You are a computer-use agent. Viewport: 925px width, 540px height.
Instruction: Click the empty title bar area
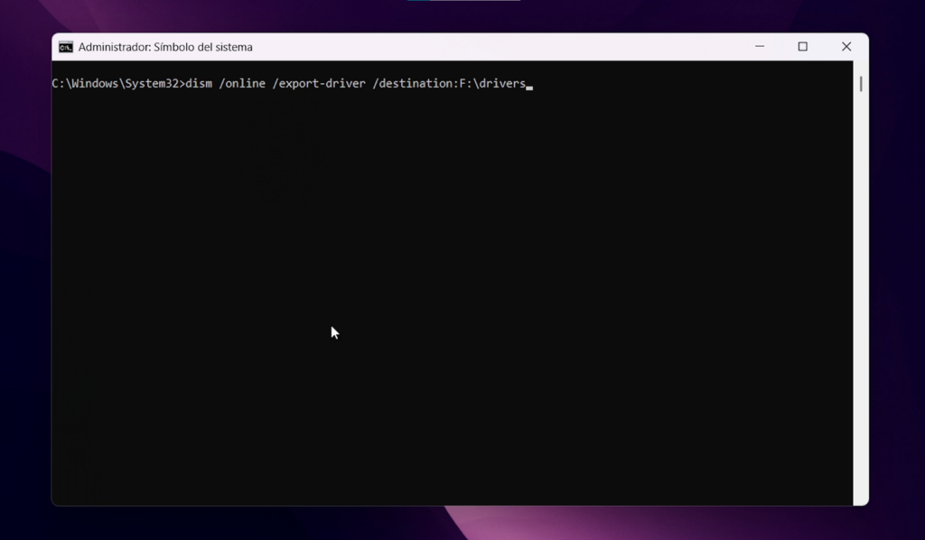pos(497,47)
